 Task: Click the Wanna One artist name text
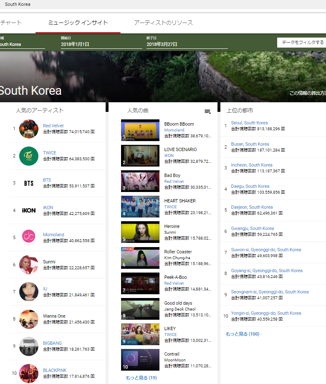coord(54,316)
